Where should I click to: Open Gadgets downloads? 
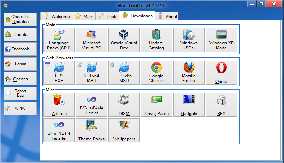pos(189,105)
